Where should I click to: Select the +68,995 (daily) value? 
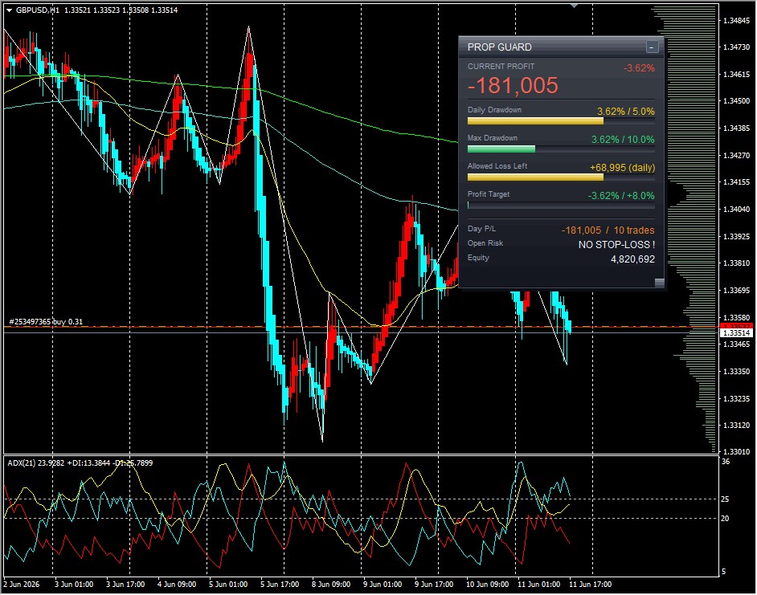click(x=622, y=168)
